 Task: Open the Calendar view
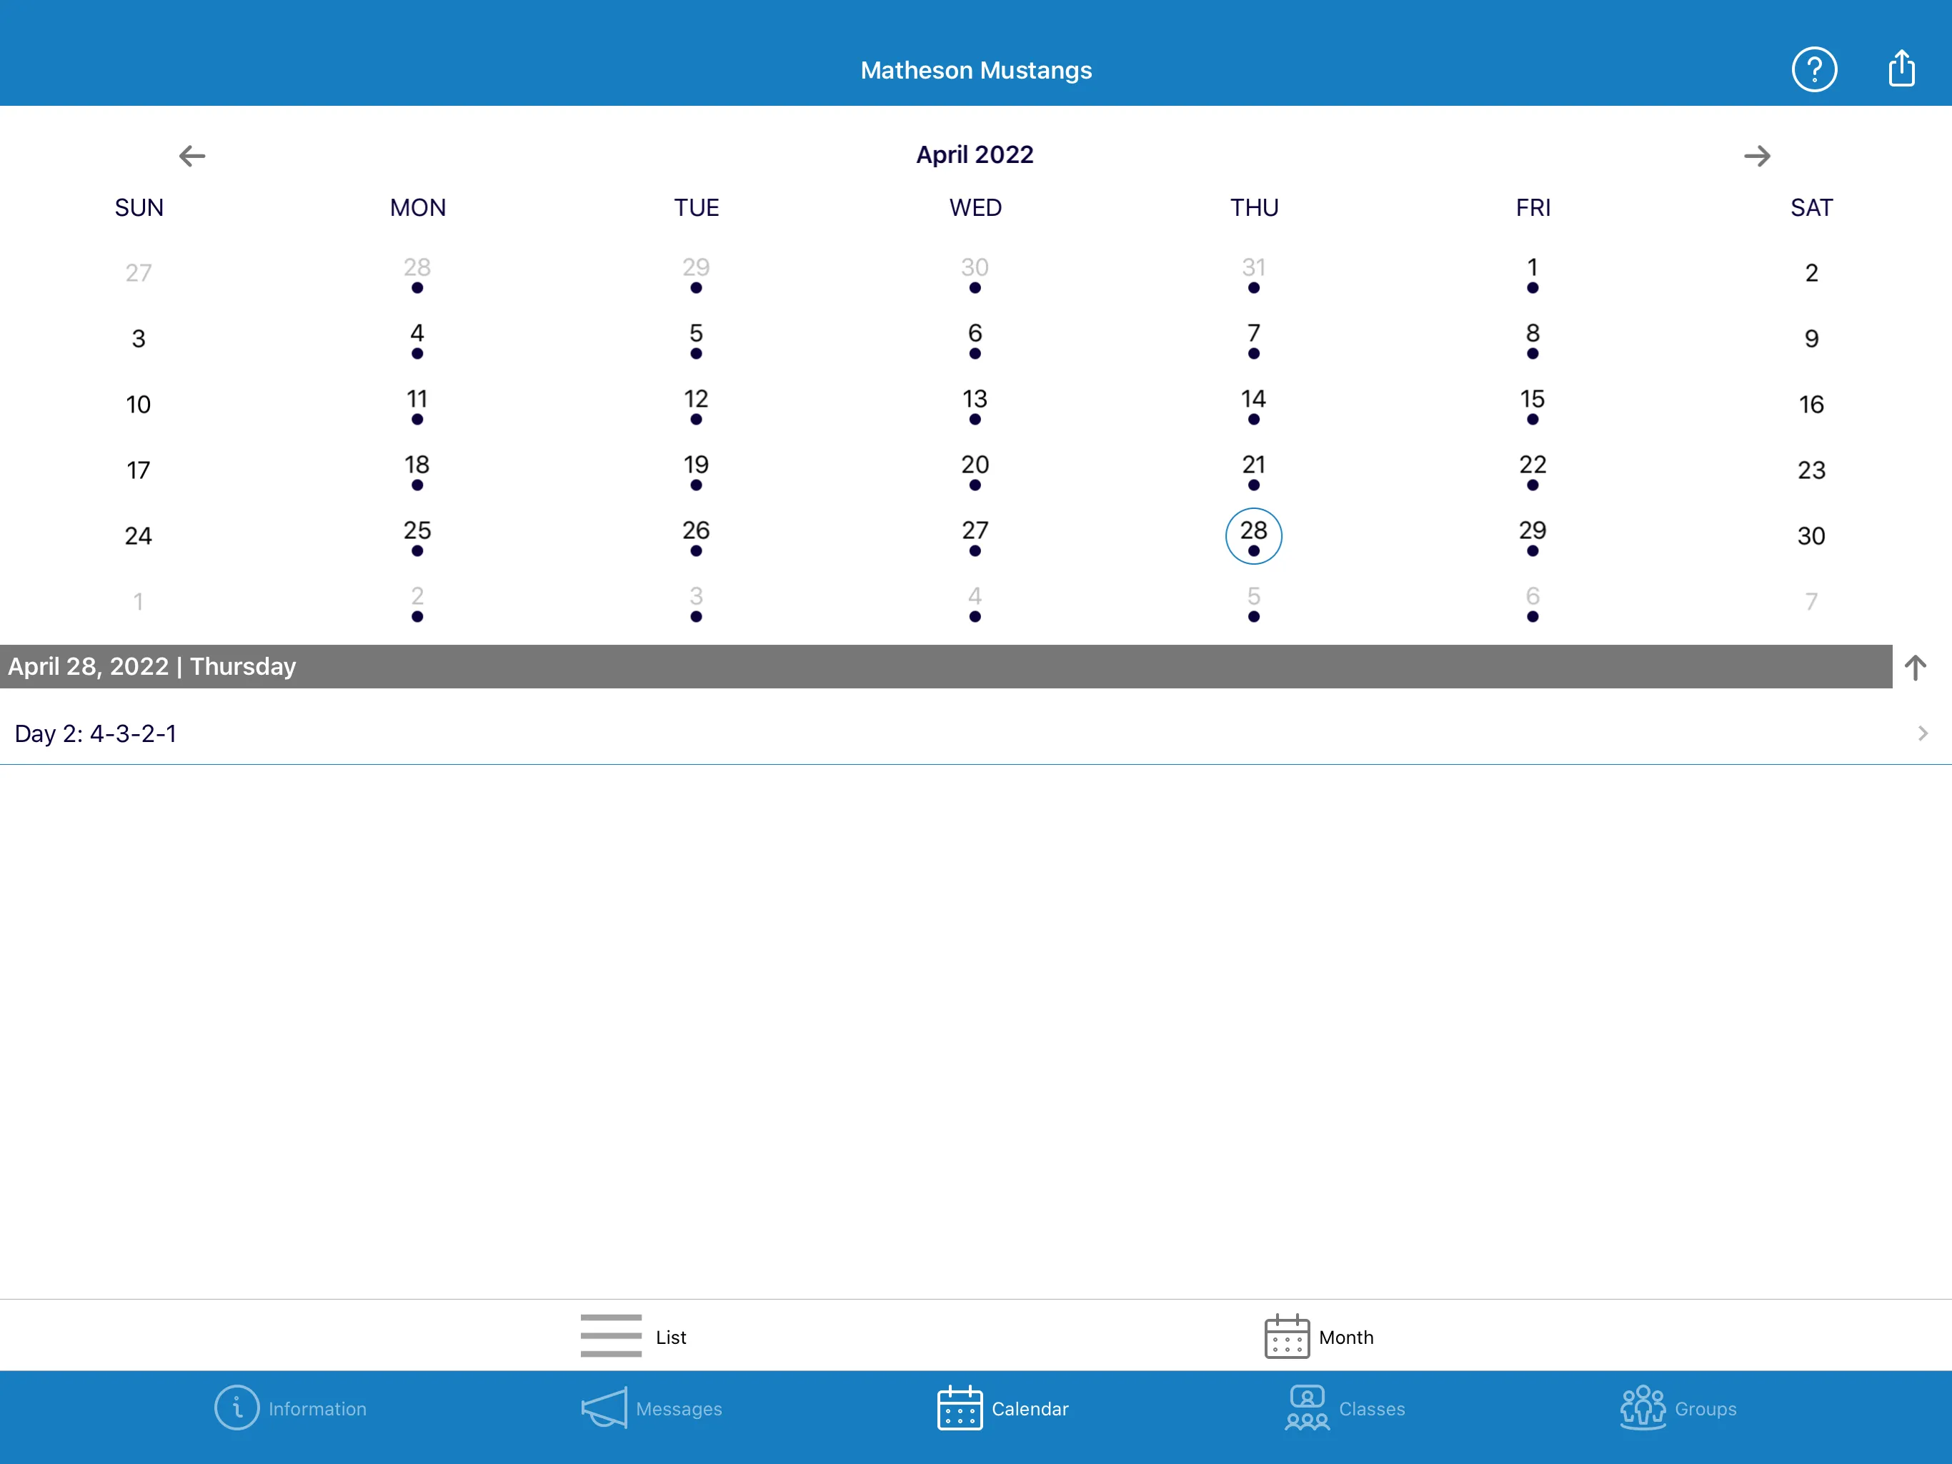(999, 1409)
